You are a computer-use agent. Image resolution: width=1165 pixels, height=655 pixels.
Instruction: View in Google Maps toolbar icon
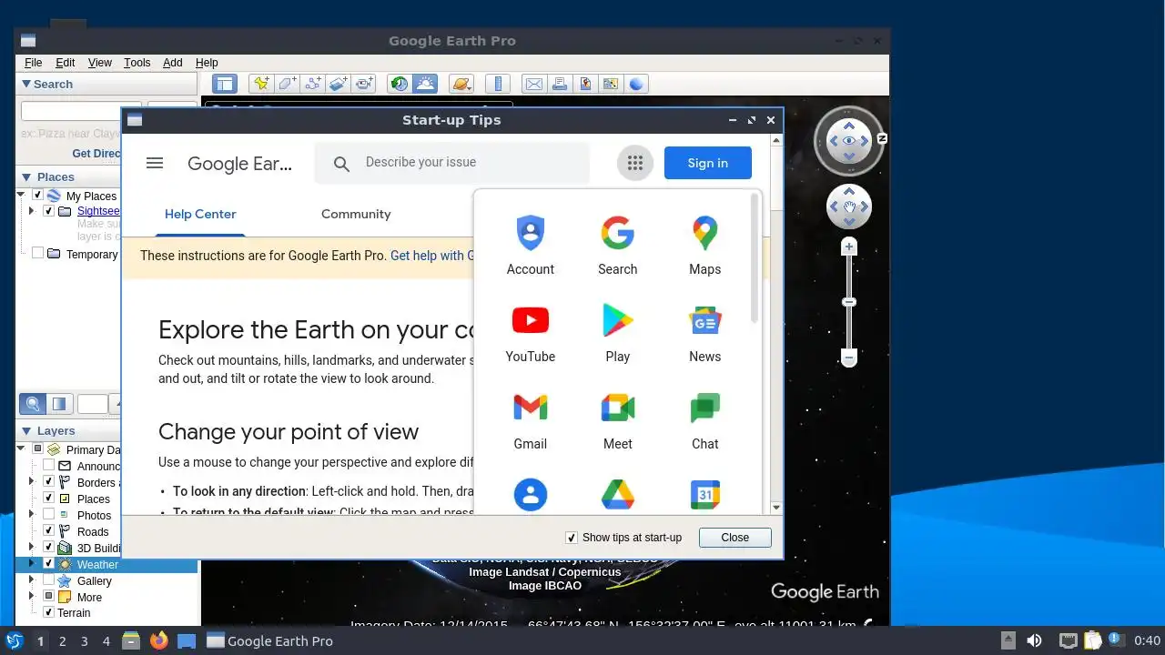[611, 84]
